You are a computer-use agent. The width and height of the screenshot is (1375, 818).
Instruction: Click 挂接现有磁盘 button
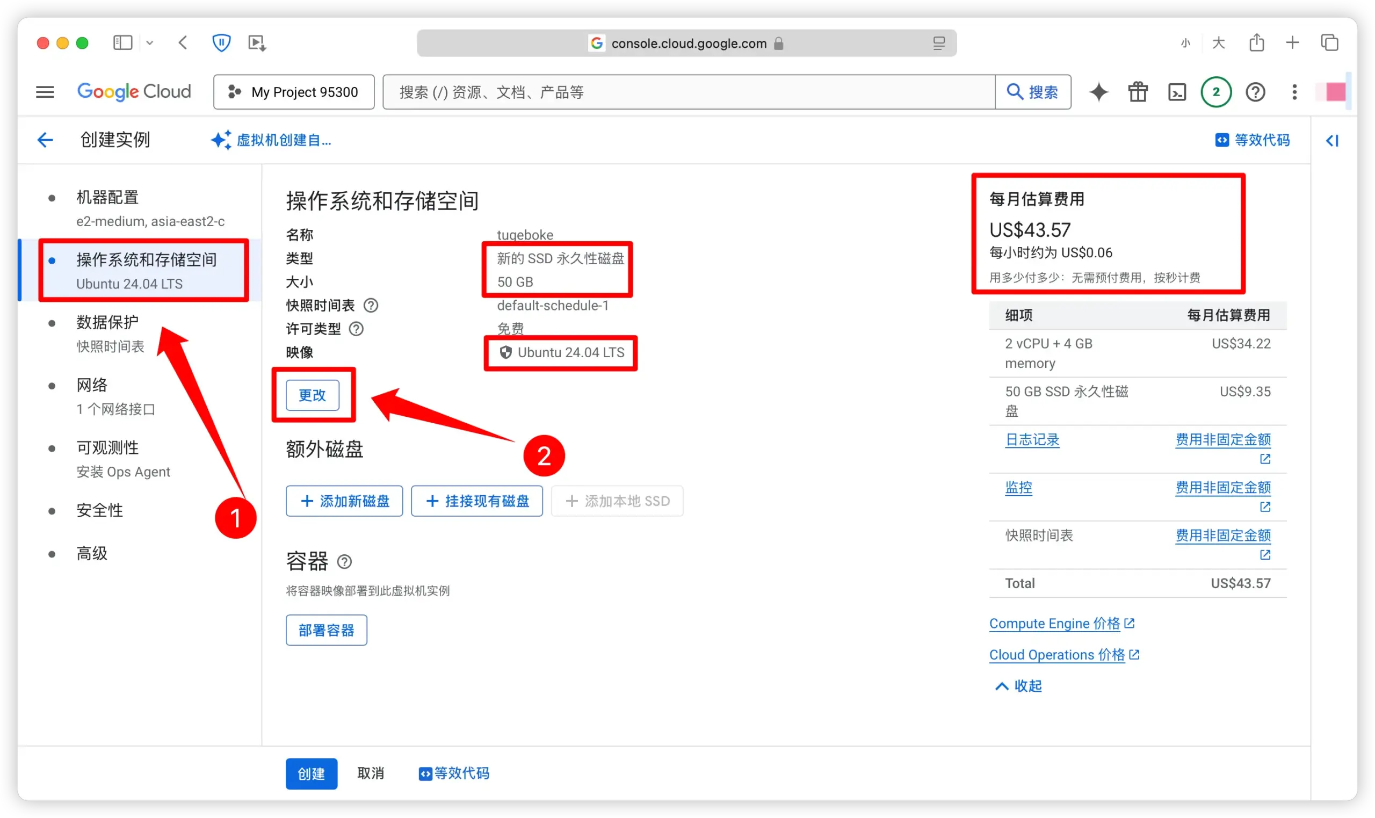tap(477, 501)
